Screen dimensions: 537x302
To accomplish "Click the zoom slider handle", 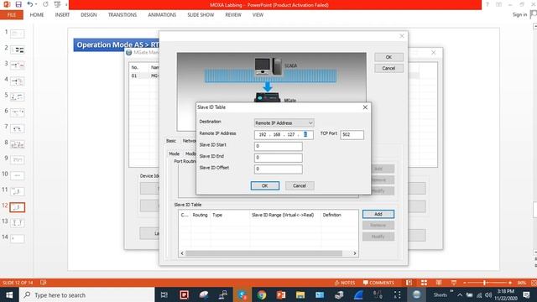I will 485,283.
